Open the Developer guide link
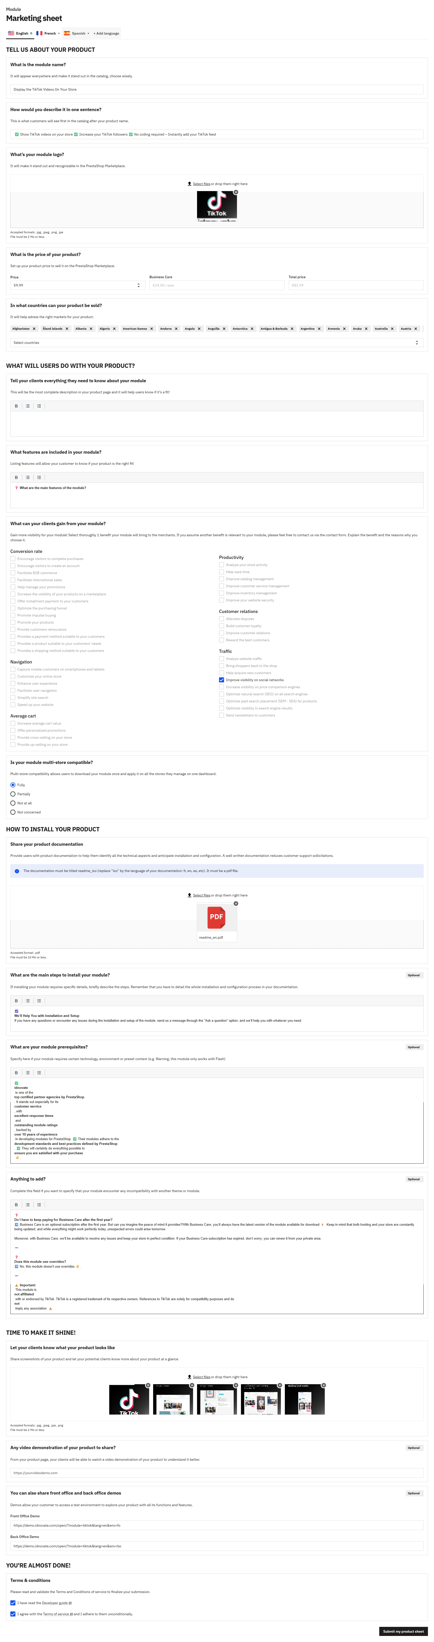Viewport: 434px width, 1642px height. click(56, 1602)
